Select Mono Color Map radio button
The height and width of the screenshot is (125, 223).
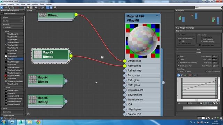coord(186,72)
